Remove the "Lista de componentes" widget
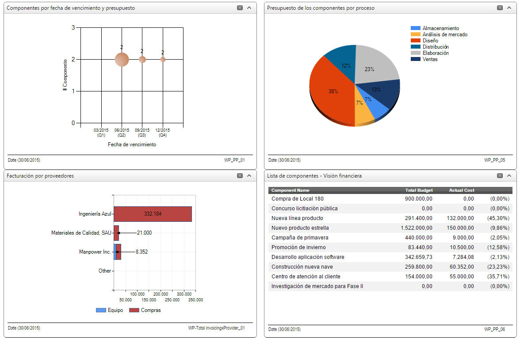 pos(500,175)
